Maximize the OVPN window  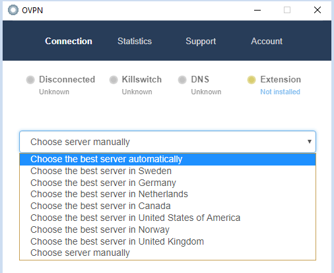pos(287,10)
